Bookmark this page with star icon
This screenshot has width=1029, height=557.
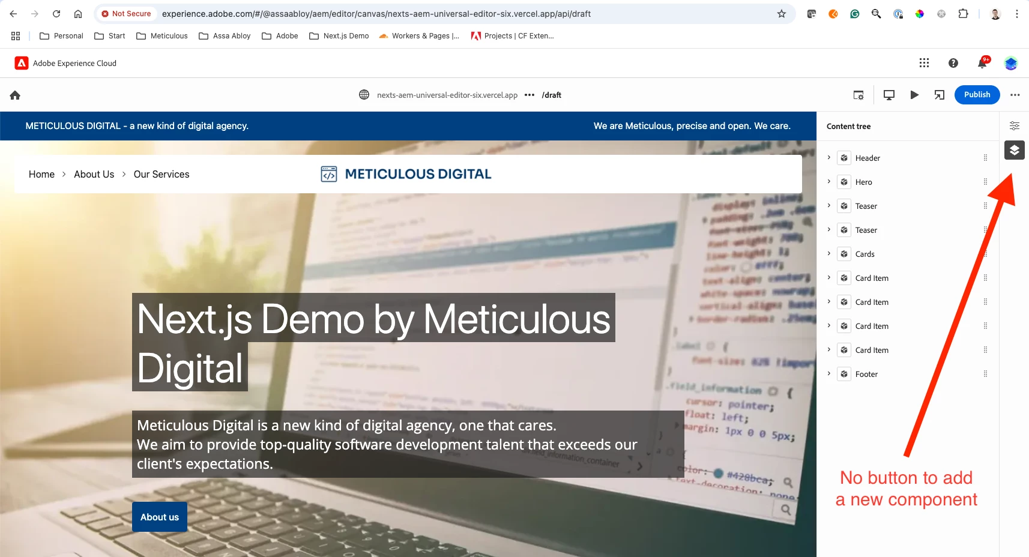pos(782,14)
